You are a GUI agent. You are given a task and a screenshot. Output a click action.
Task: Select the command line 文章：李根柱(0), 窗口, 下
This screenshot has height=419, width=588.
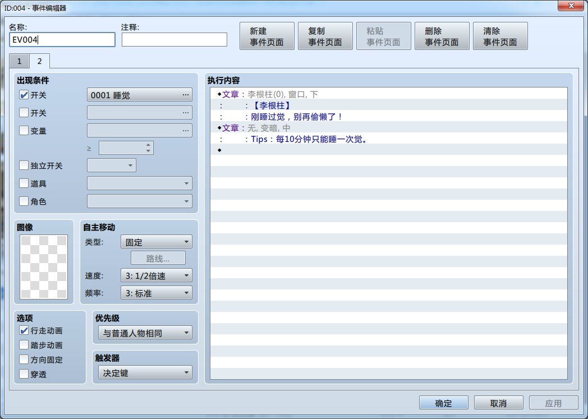coord(388,94)
